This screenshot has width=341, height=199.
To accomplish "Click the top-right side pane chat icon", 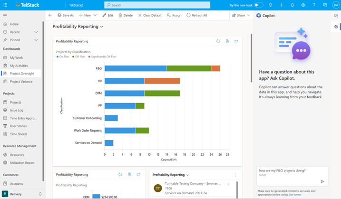I will tap(336, 16).
